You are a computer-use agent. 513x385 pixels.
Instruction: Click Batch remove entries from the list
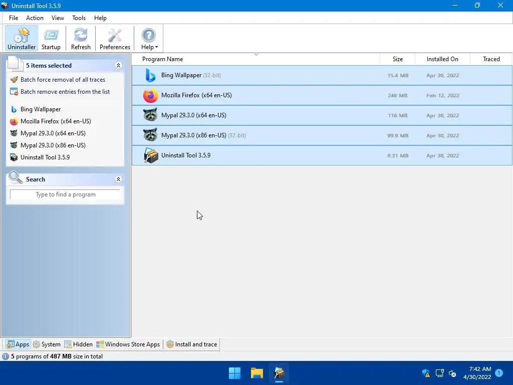[x=65, y=92]
